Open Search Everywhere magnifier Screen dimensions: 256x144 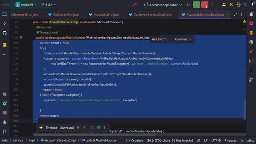[x=245, y=5]
